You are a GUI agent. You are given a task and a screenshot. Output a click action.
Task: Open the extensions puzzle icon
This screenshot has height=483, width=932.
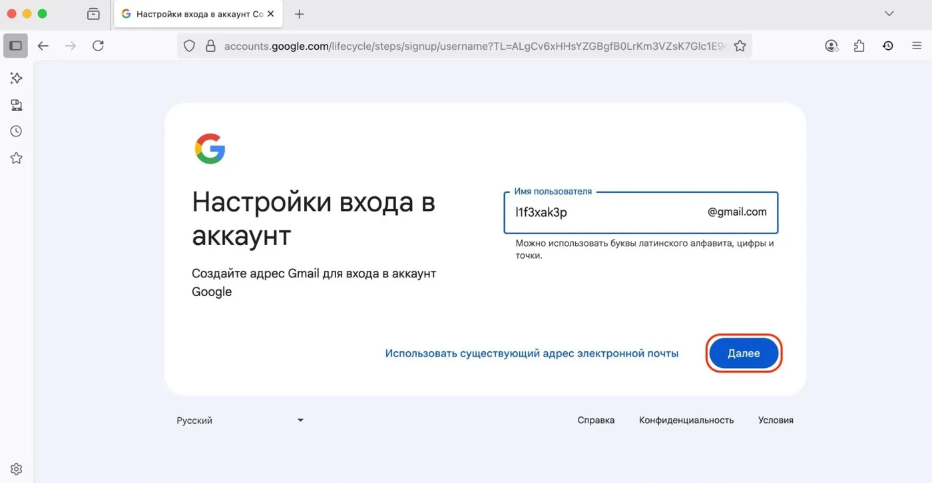point(859,46)
